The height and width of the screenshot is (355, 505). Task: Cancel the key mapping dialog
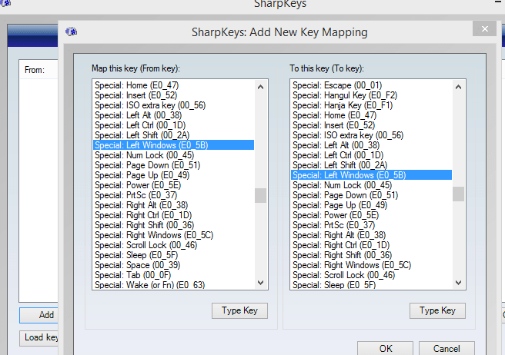click(446, 349)
